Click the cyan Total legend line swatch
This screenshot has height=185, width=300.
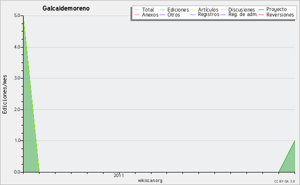click(137, 10)
